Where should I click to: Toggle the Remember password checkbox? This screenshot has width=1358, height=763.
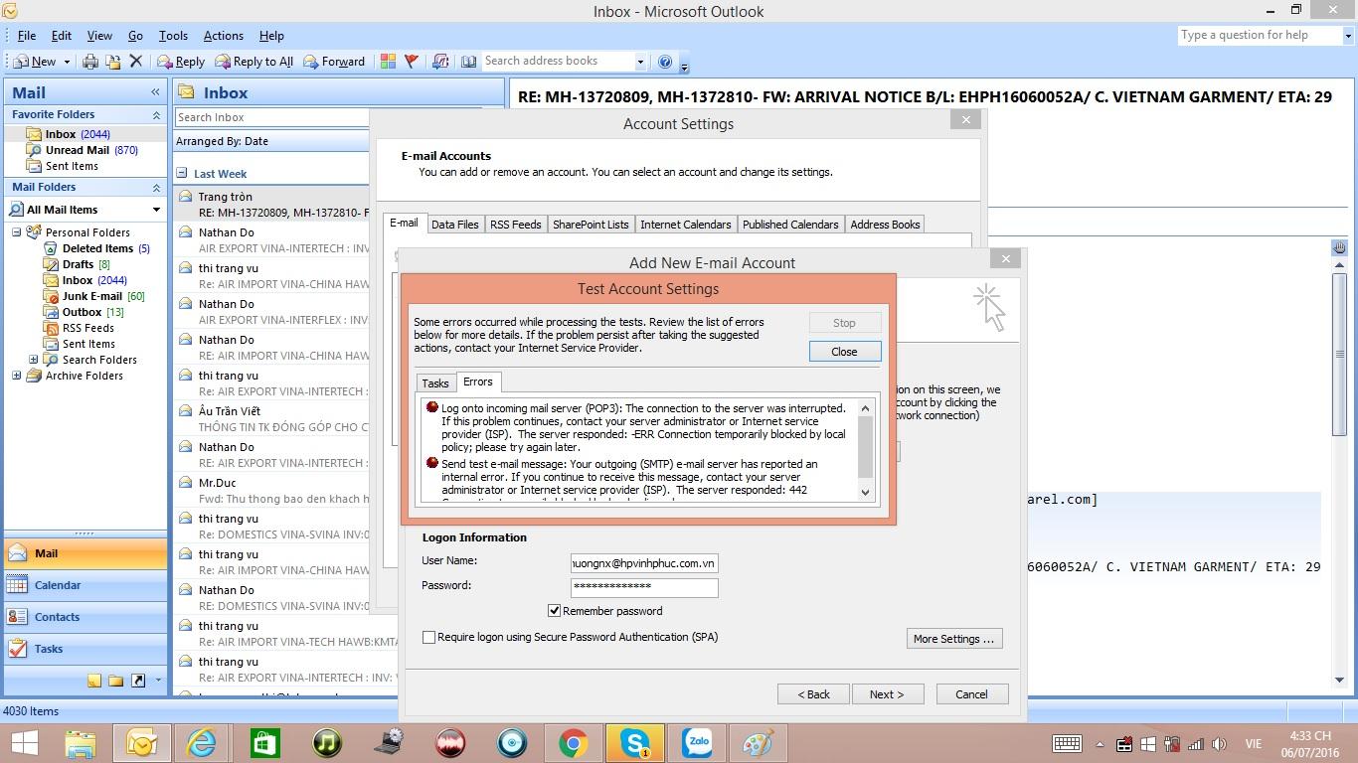point(555,610)
